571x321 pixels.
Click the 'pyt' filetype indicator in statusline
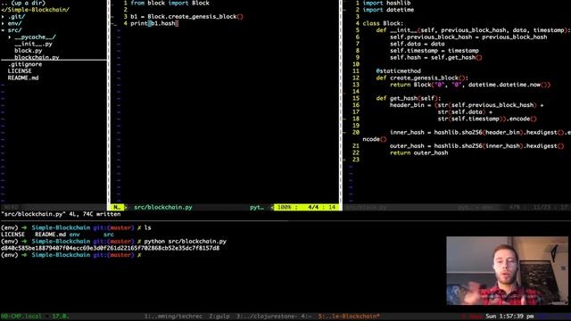(257, 208)
